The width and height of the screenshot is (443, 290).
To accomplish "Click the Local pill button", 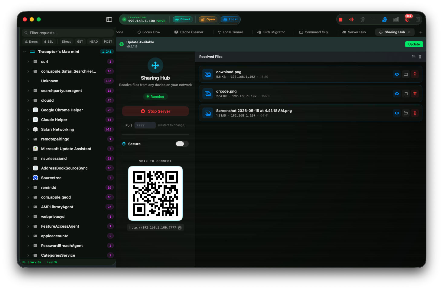I will (x=230, y=19).
